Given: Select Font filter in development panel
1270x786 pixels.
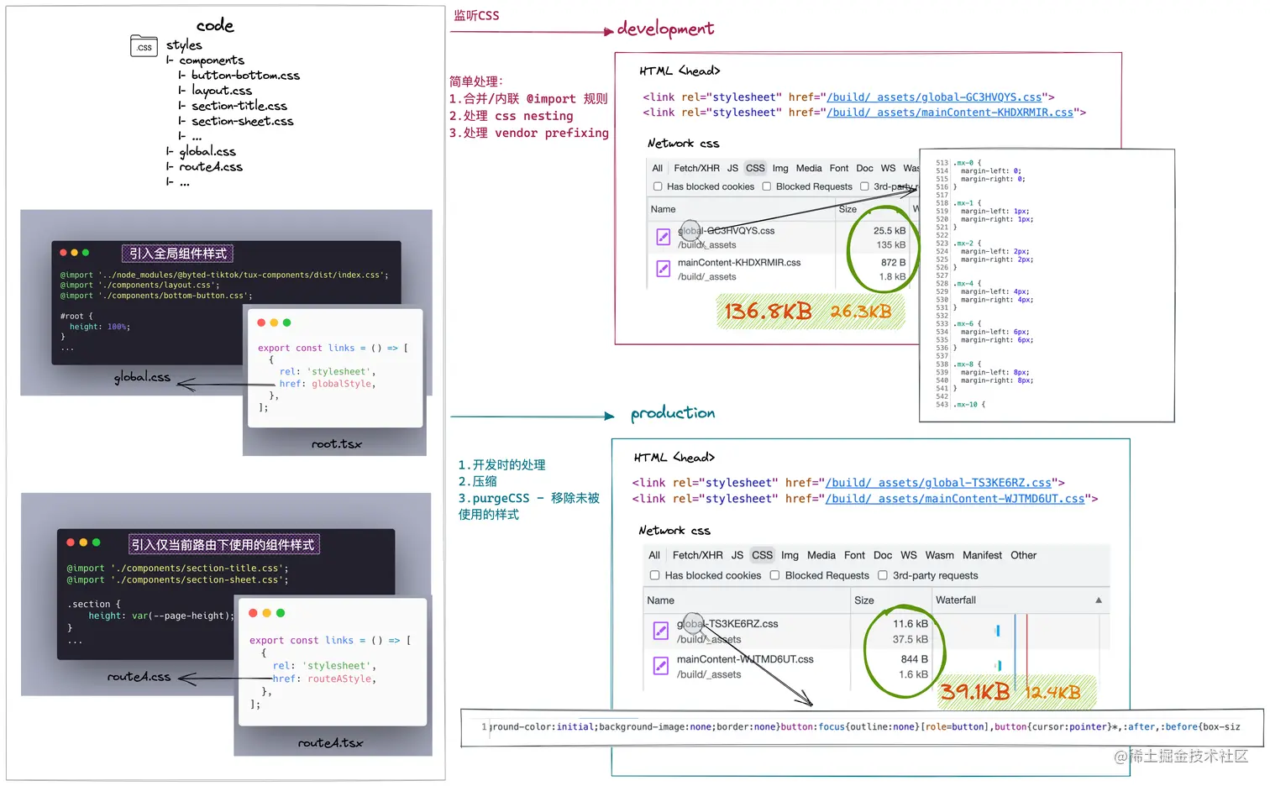Looking at the screenshot, I should pos(839,168).
